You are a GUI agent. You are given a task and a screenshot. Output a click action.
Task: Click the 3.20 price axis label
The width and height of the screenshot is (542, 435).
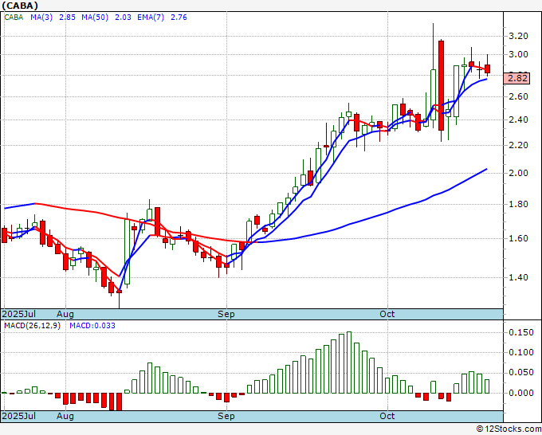click(518, 36)
